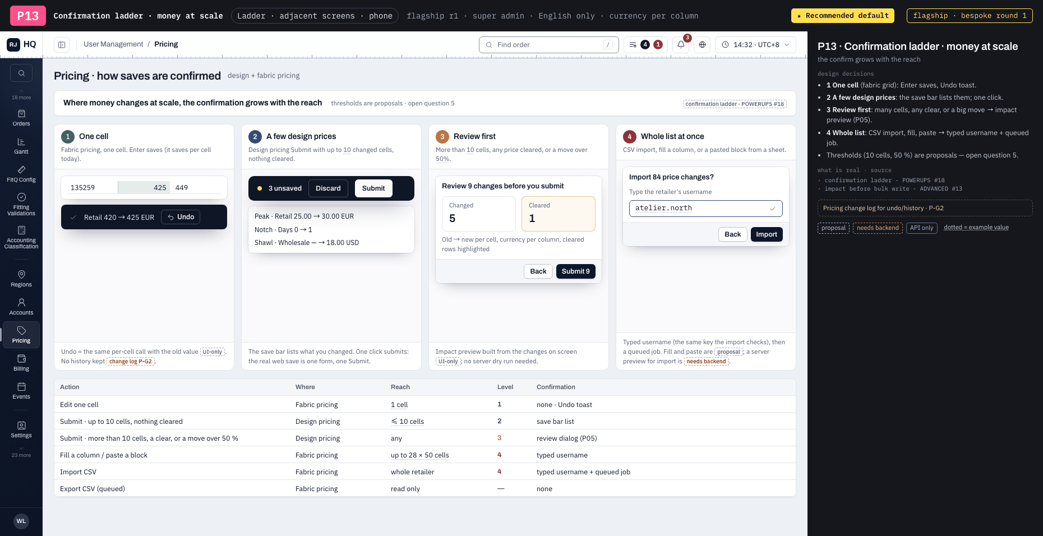Click the Import button

(767, 234)
